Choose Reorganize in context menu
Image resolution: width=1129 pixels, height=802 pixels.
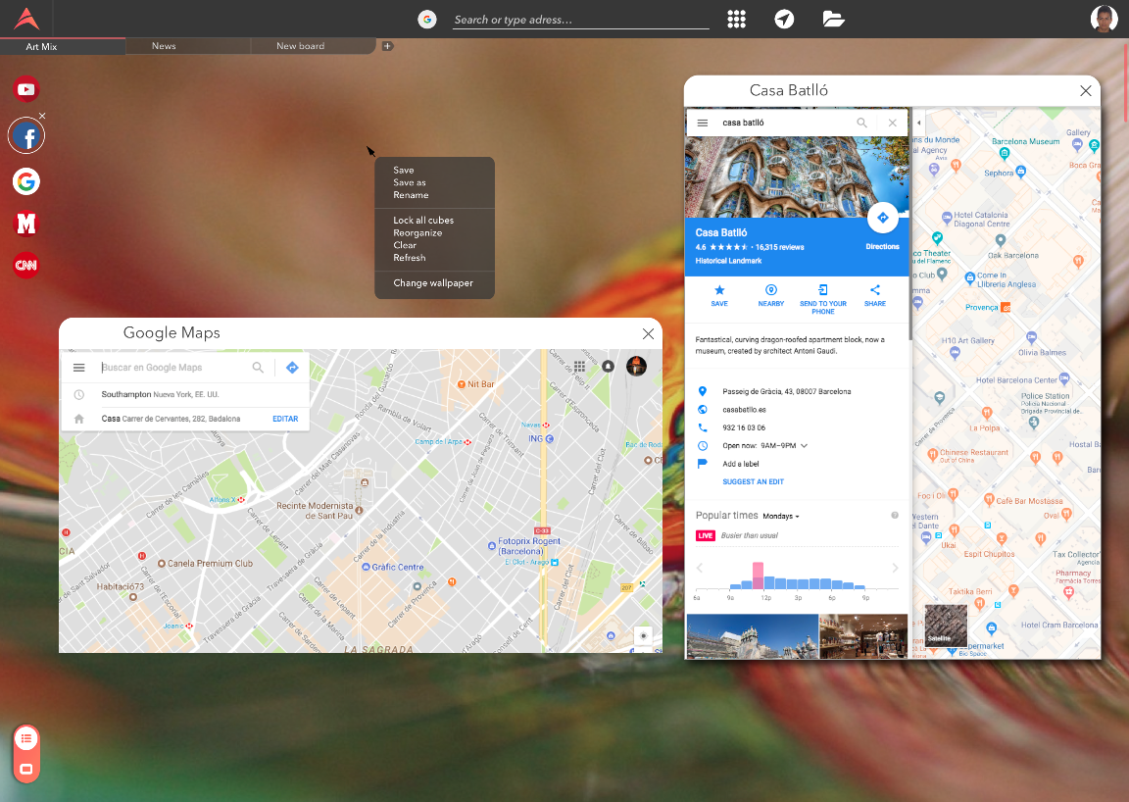(417, 232)
